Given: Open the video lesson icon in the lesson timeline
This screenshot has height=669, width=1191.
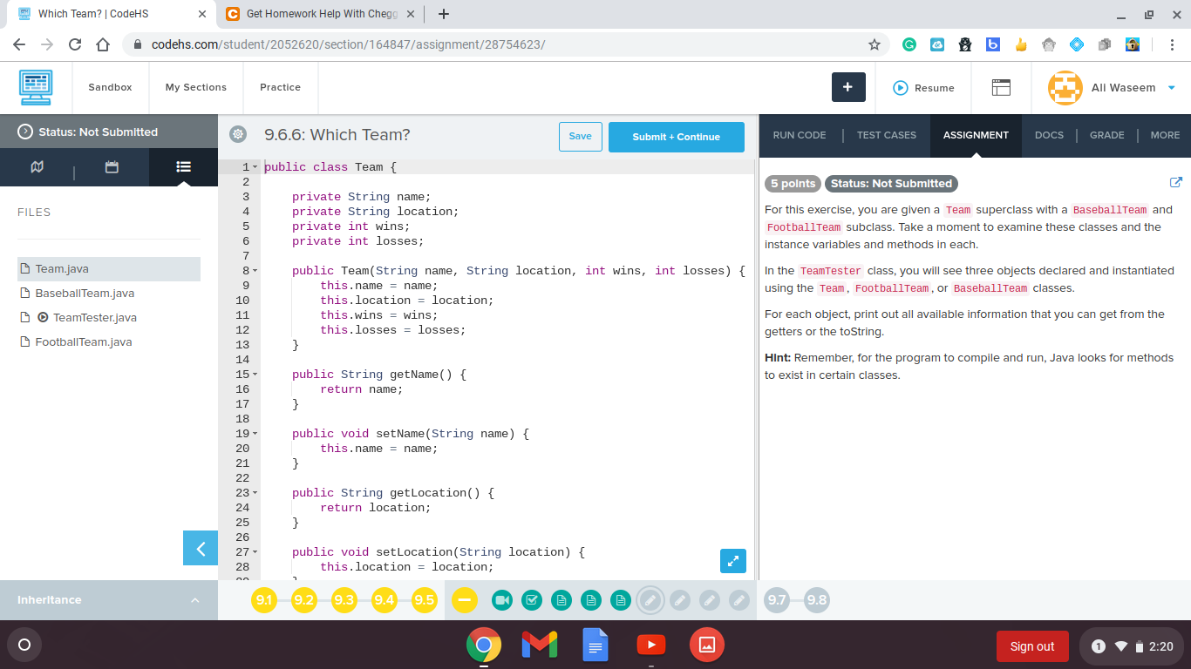Looking at the screenshot, I should 502,600.
